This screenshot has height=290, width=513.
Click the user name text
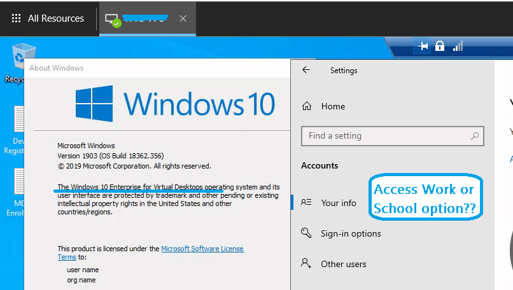(83, 270)
